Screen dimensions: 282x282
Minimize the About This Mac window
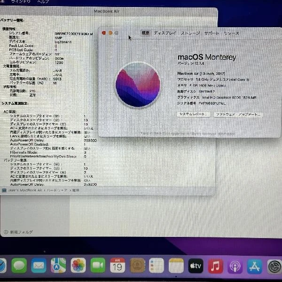[x=110, y=33]
